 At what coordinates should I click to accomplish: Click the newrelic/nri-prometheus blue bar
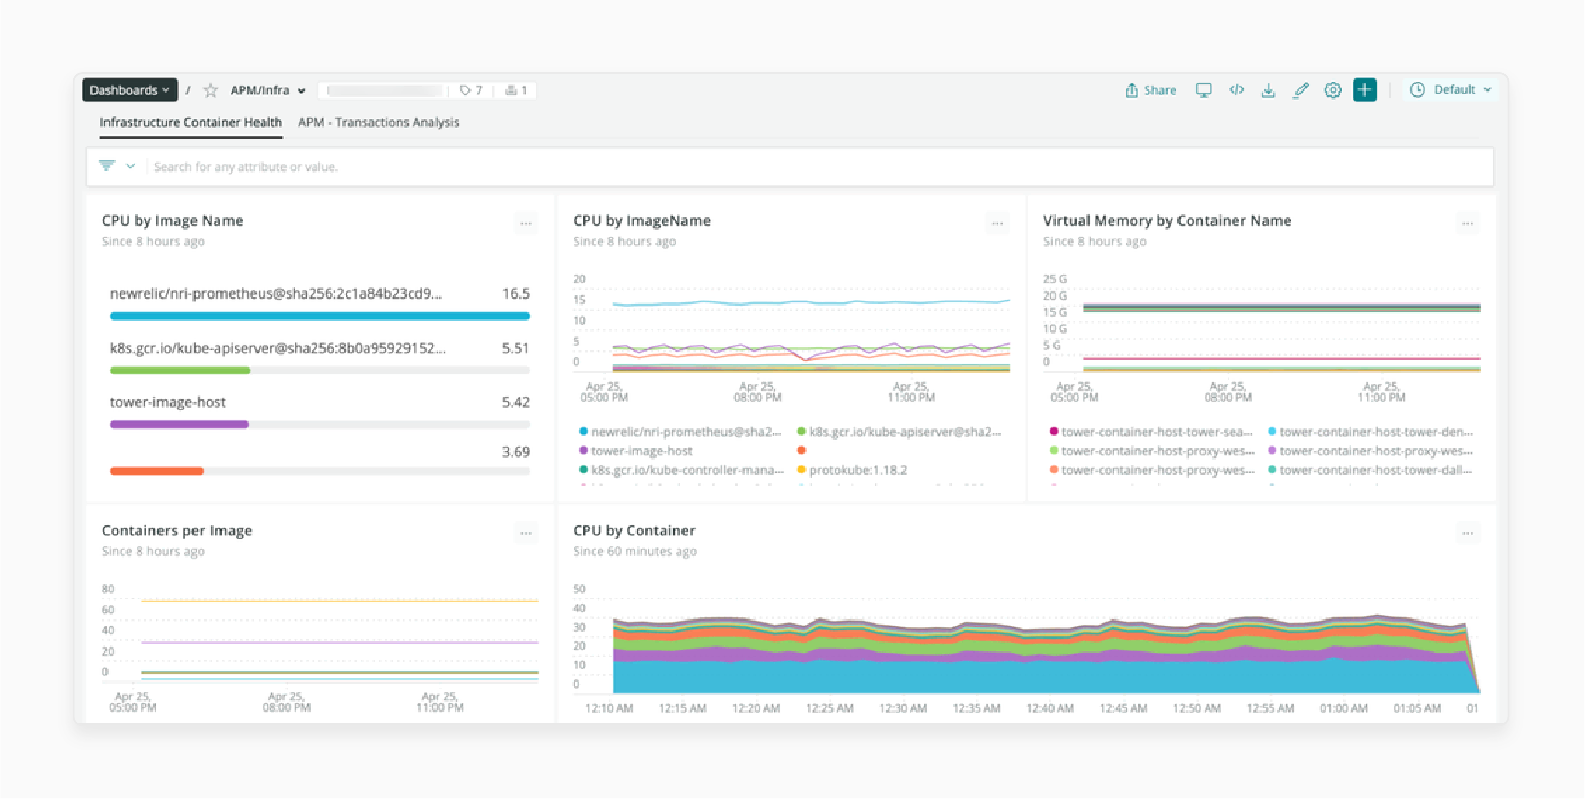320,316
